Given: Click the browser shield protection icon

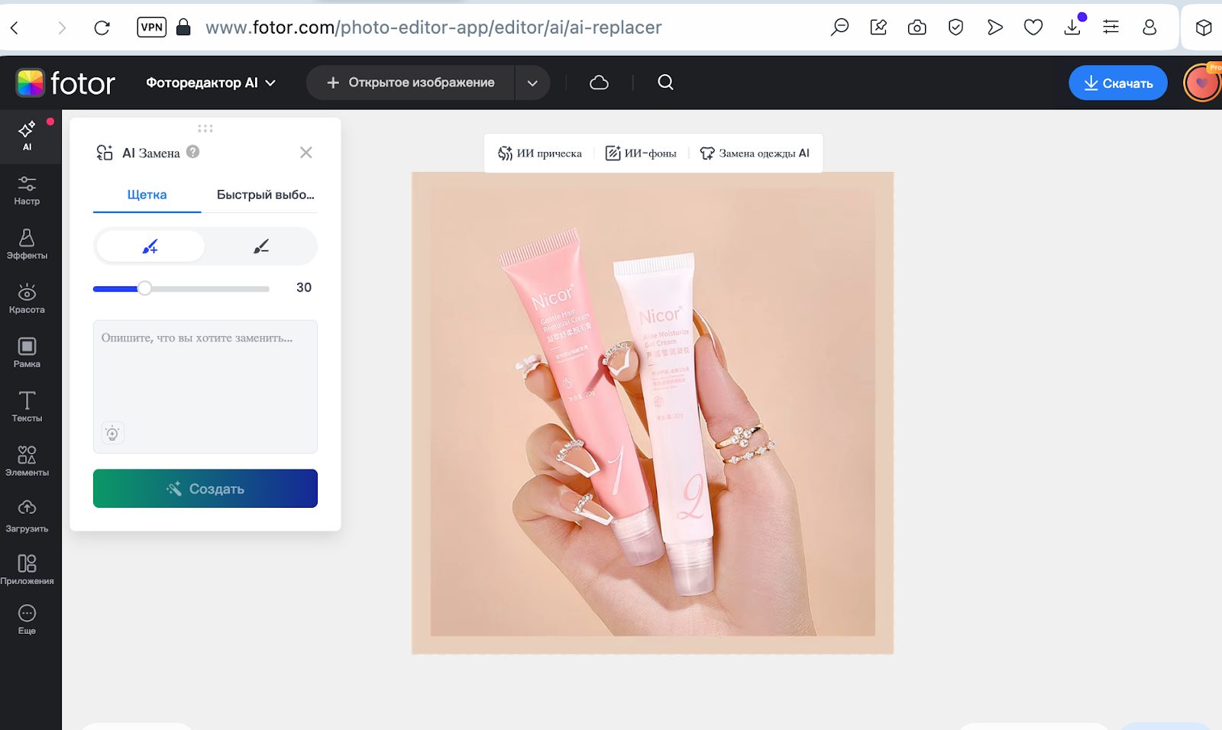Looking at the screenshot, I should coord(955,27).
